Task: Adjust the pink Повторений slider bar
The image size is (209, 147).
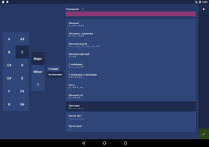Action: point(131,14)
